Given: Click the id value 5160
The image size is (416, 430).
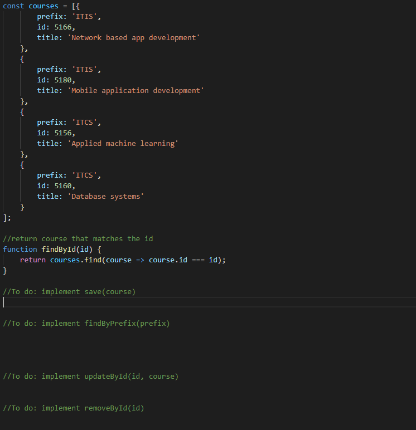Looking at the screenshot, I should pyautogui.click(x=63, y=186).
